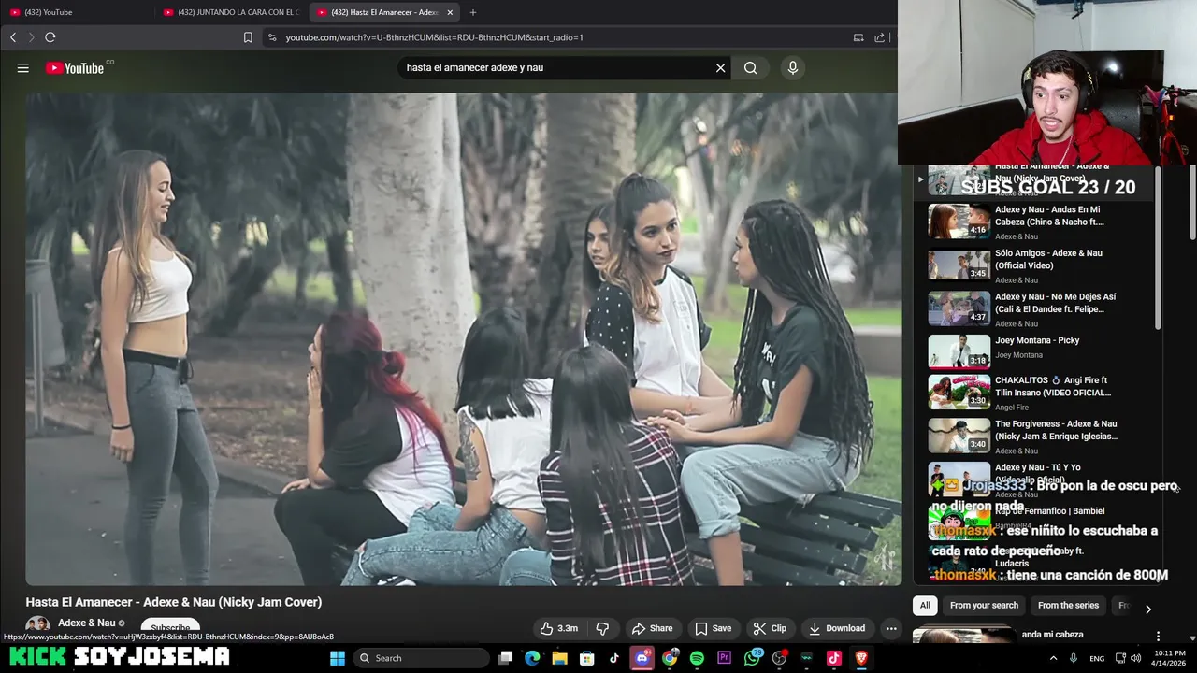
Task: Open a new browser tab
Action: click(x=472, y=12)
